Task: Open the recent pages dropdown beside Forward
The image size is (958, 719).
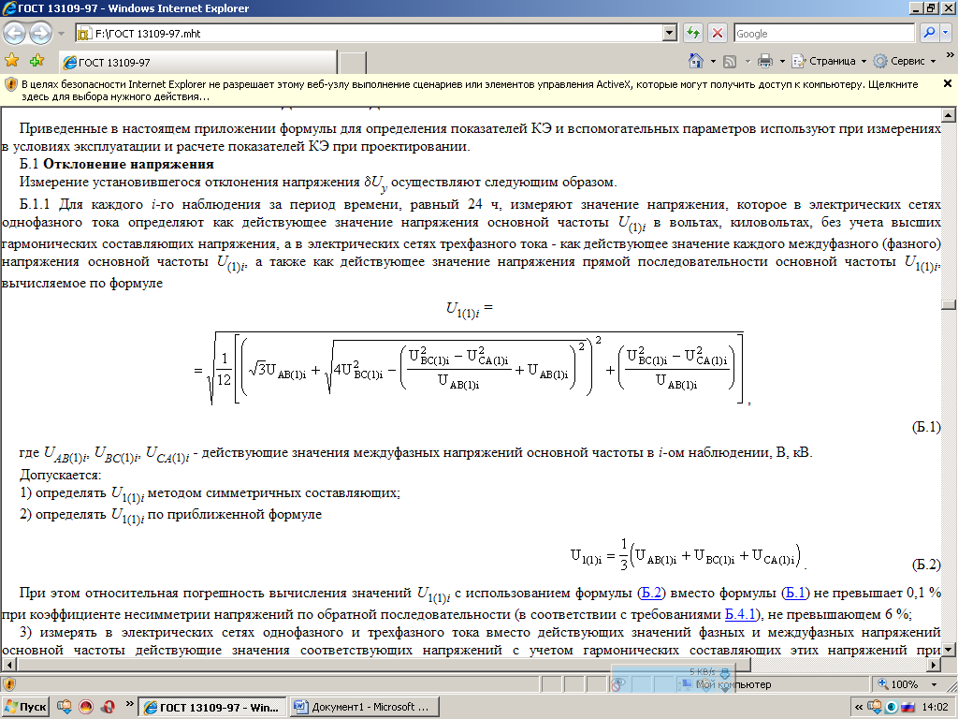Action: 61,34
